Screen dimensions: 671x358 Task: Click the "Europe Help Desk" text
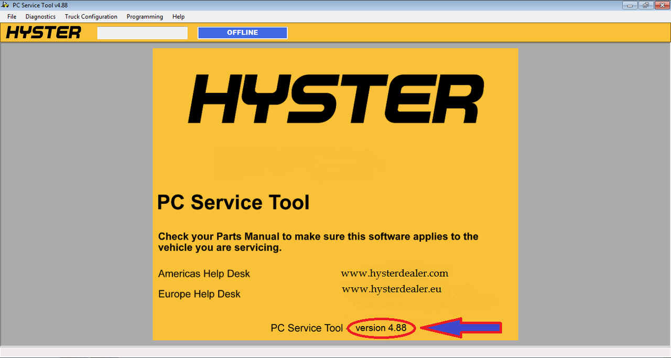click(x=199, y=294)
